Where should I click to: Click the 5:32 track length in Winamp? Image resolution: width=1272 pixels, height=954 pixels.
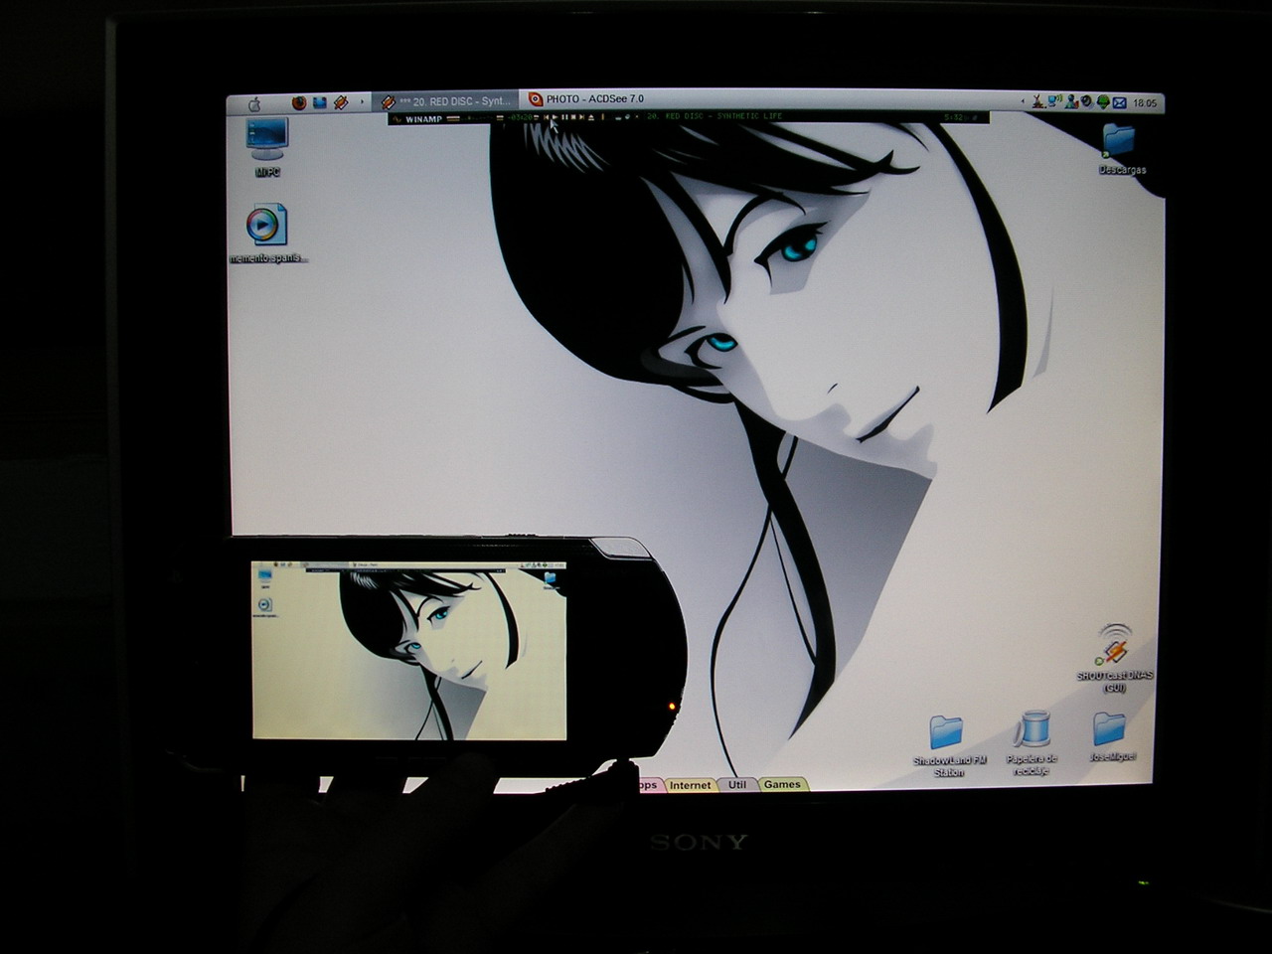coord(953,117)
